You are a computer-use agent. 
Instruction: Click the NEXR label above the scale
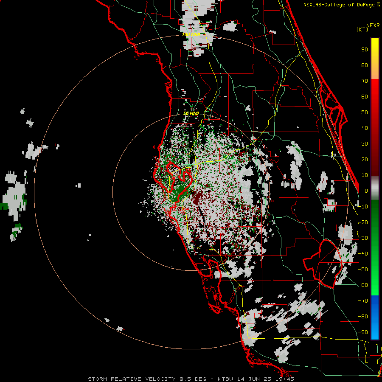[373, 25]
